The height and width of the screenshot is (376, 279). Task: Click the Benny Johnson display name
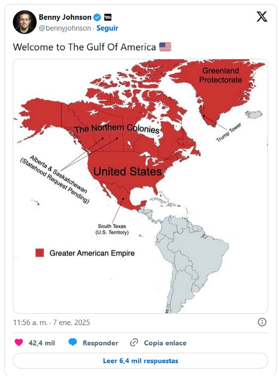(x=65, y=17)
